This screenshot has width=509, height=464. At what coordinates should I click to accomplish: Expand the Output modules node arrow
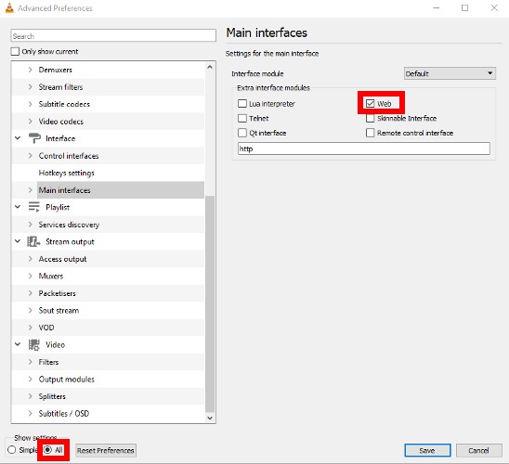coord(31,379)
